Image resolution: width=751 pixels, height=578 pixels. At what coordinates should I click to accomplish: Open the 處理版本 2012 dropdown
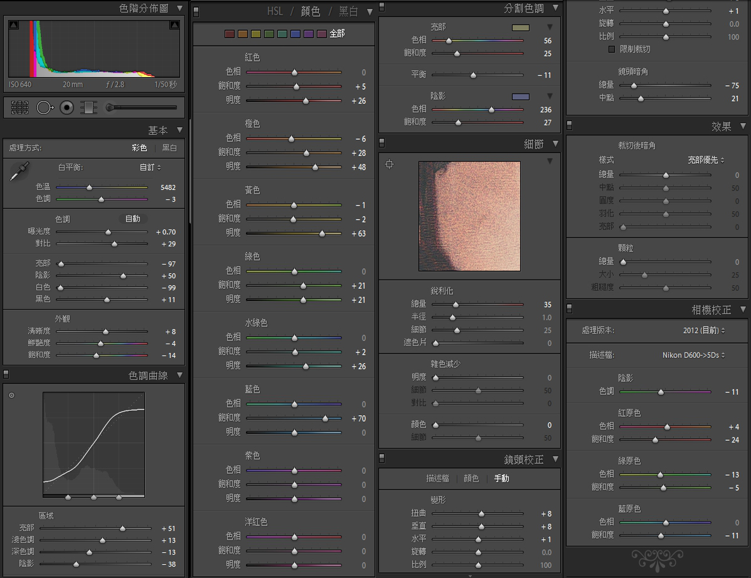[x=704, y=330]
